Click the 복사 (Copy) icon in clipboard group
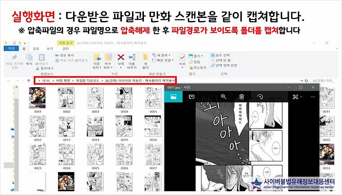The width and height of the screenshot is (342, 195). click(29, 57)
